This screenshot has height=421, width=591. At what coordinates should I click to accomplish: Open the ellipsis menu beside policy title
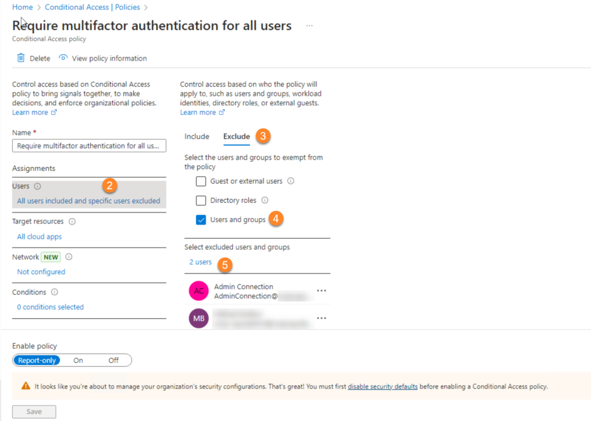pos(310,26)
